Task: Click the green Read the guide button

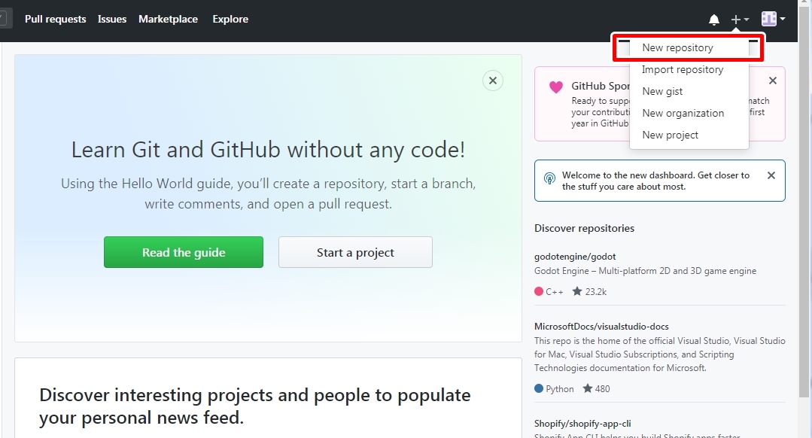Action: [184, 252]
